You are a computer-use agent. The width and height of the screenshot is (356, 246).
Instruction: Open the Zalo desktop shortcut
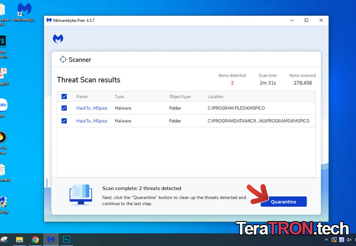tap(3, 108)
